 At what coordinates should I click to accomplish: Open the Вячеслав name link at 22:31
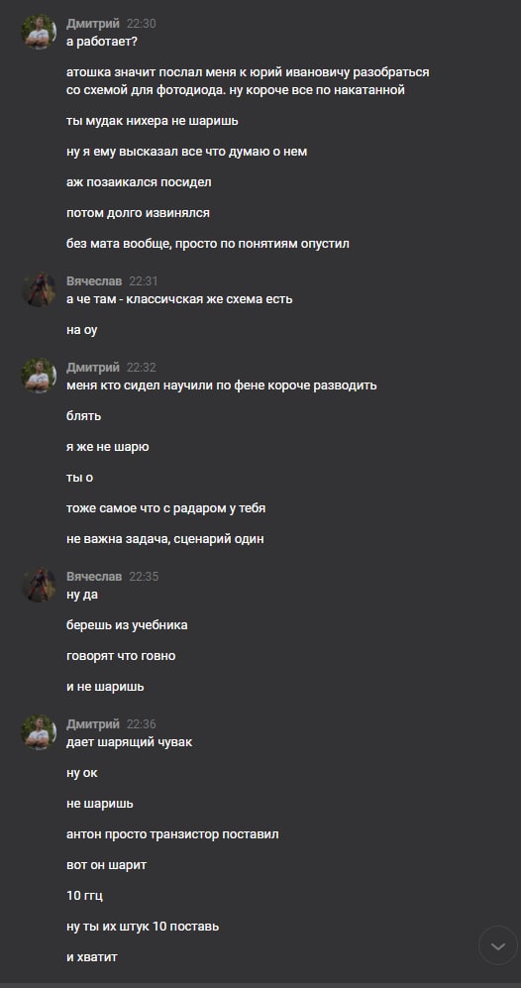pyautogui.click(x=94, y=281)
